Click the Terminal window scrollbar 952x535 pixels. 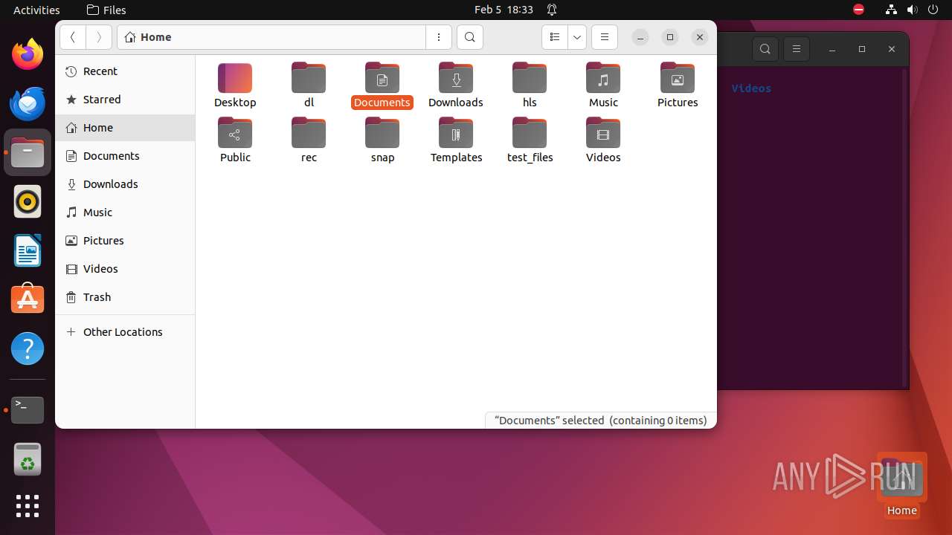pos(904,227)
